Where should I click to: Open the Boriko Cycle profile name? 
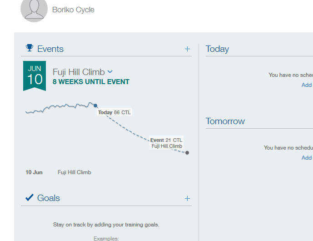(73, 10)
